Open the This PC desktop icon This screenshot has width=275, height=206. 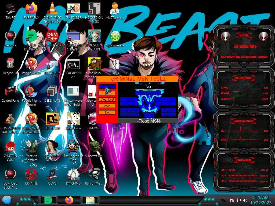tap(10, 11)
